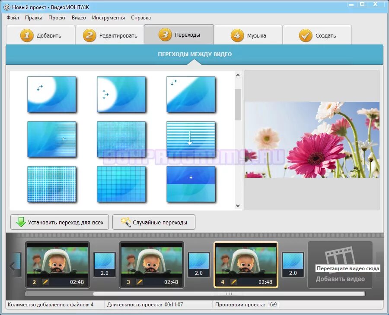This screenshot has height=315, width=389.
Task: Click the number 4 step badge
Action: 237,35
